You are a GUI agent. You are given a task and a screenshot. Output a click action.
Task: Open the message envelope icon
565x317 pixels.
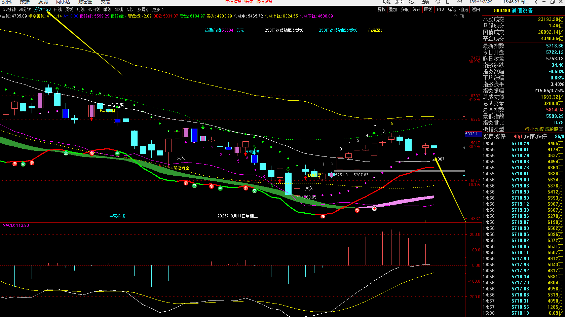click(x=459, y=2)
